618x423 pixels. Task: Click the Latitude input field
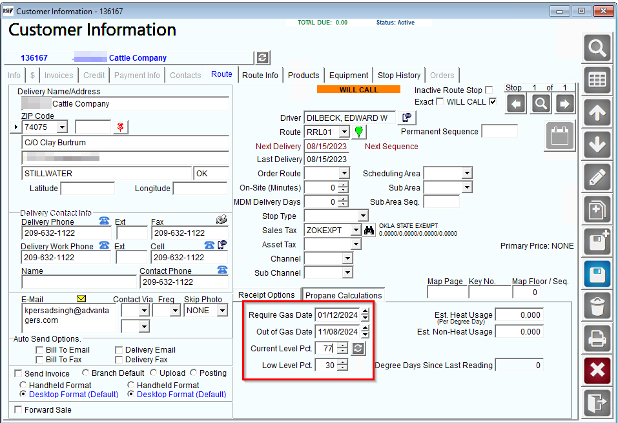pos(87,189)
